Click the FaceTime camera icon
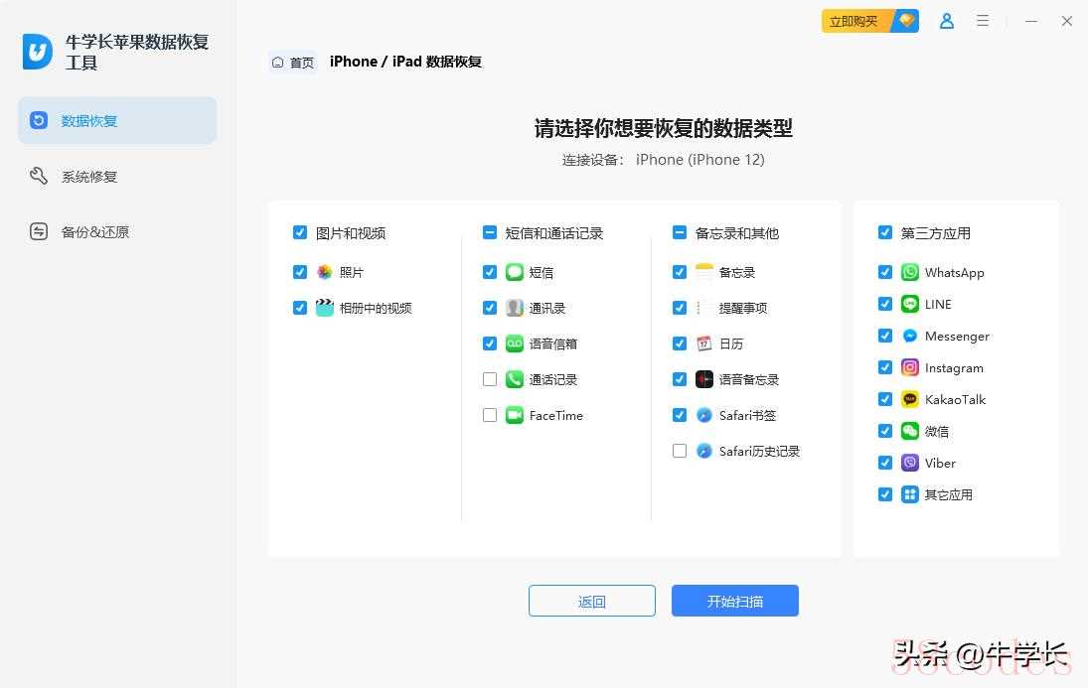 (514, 415)
